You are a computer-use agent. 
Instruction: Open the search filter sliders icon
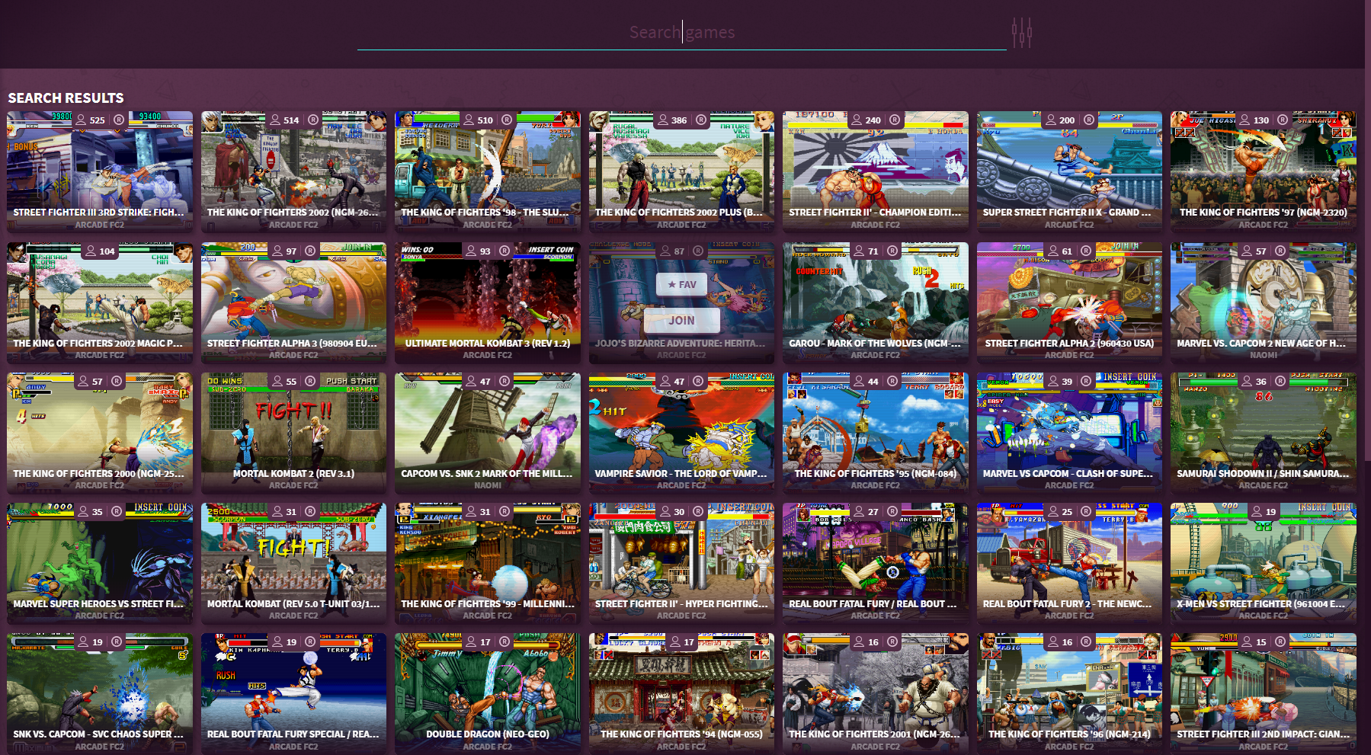(x=1021, y=32)
